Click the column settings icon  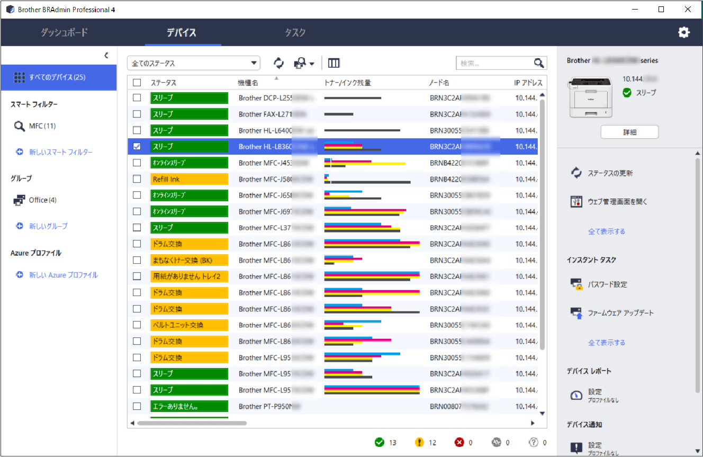[x=334, y=64]
